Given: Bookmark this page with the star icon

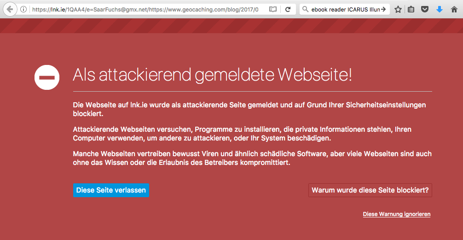Looking at the screenshot, I should point(398,10).
